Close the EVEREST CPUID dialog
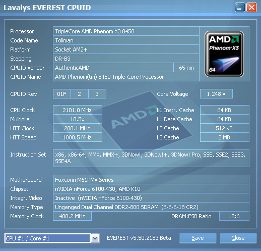The height and width of the screenshot is (251, 261). click(238, 238)
